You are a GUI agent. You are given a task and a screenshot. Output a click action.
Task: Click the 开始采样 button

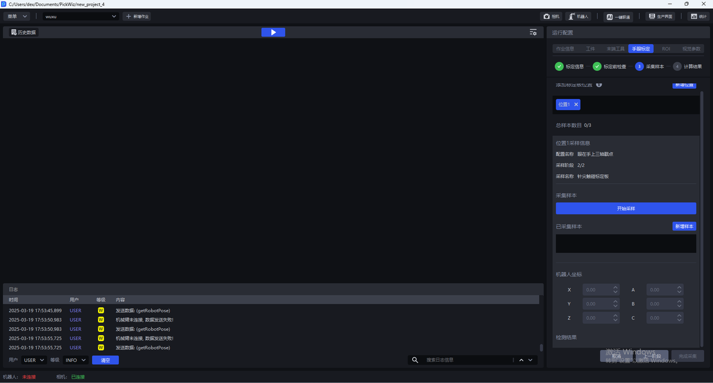(x=626, y=209)
